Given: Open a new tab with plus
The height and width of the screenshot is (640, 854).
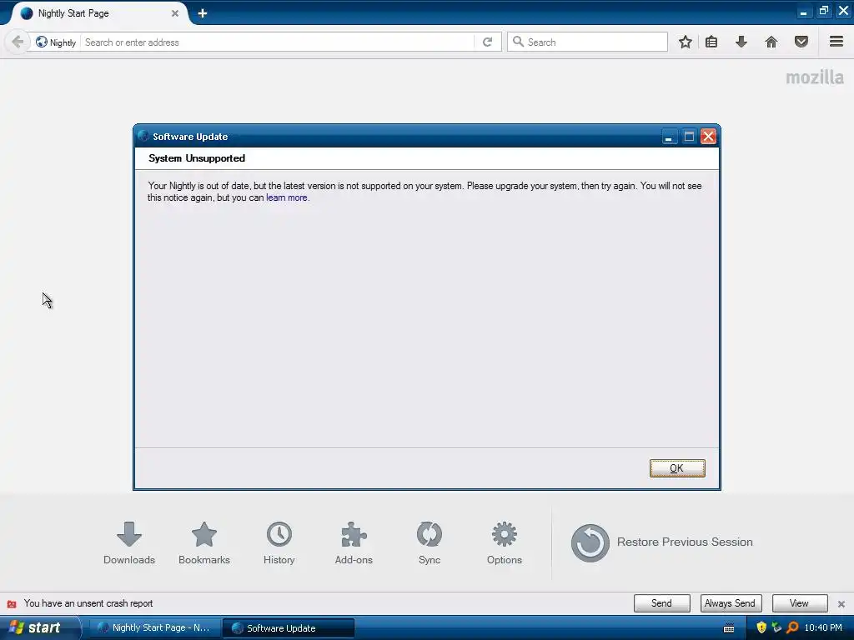Looking at the screenshot, I should (202, 13).
